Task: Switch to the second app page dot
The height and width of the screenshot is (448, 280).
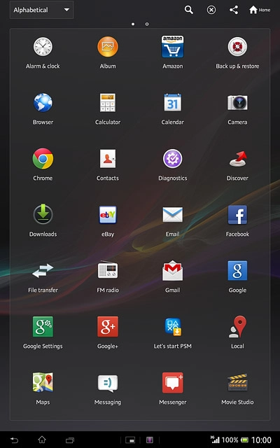Action: pos(147,24)
